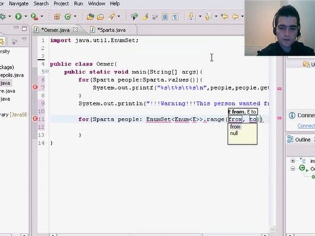Open the Previous Annotation dropdown arrow
Screen dimensions: 315x236
[216, 16]
